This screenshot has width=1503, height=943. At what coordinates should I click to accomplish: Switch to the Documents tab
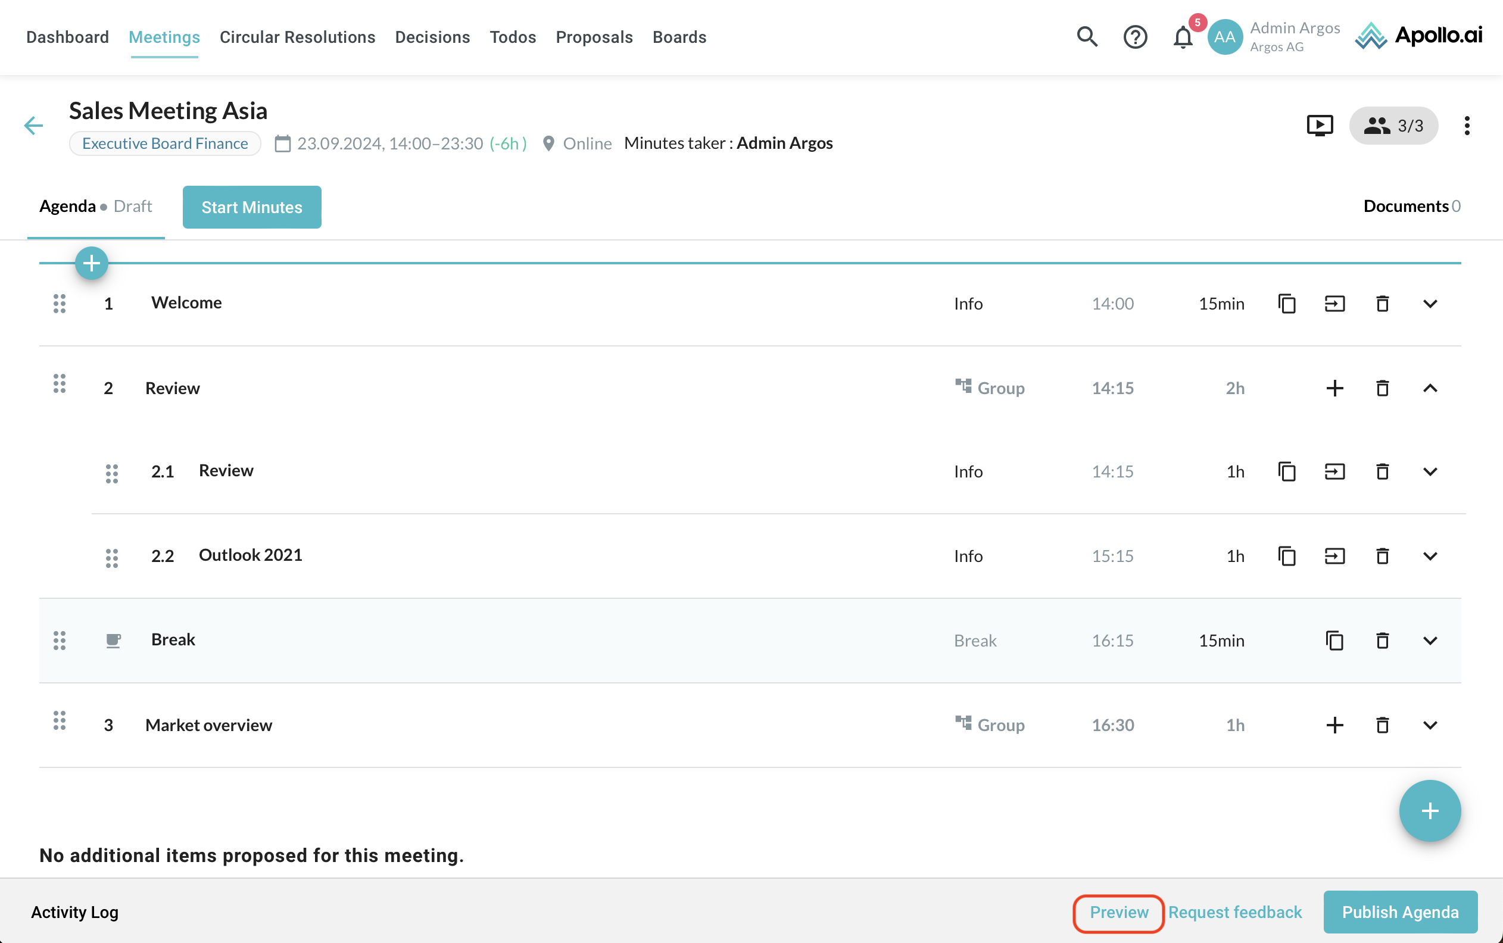1411,206
